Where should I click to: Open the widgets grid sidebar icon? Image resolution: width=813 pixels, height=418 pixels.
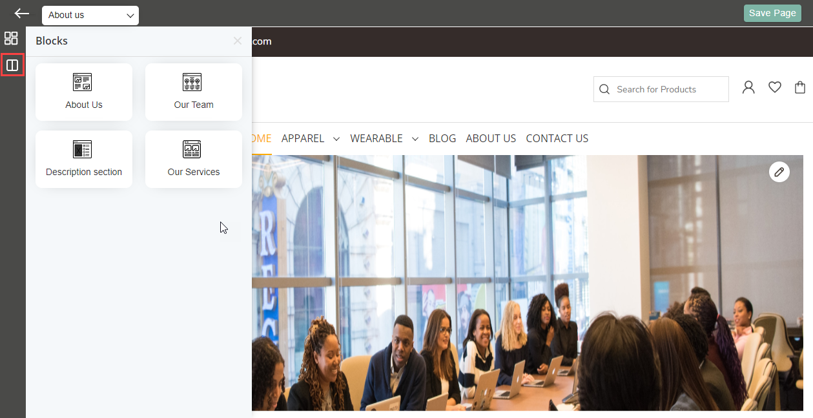11,38
